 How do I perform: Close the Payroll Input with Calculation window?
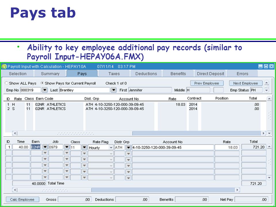[272, 66]
